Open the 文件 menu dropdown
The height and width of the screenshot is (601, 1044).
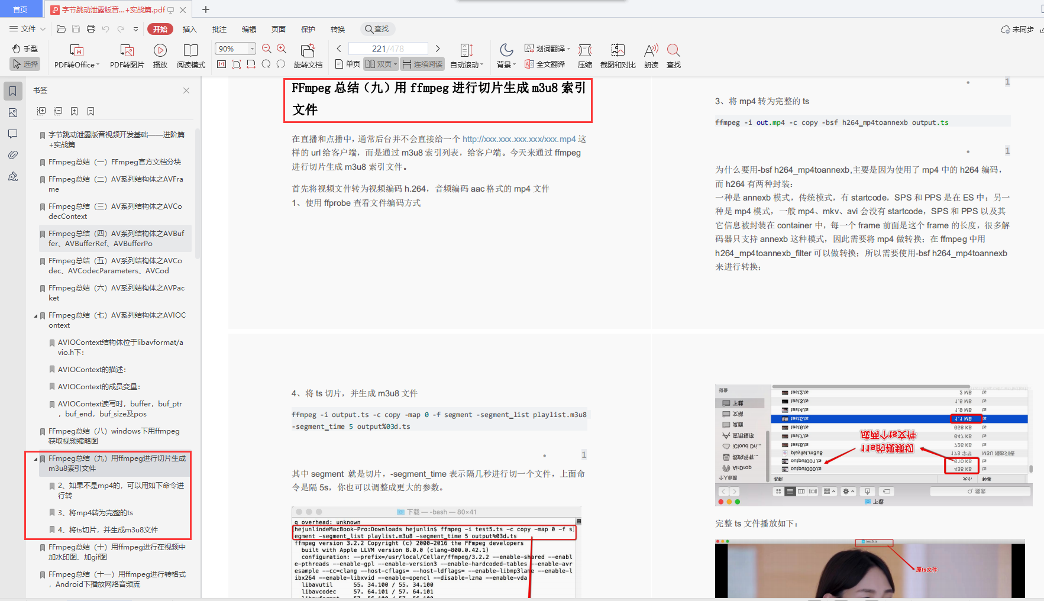[27, 29]
